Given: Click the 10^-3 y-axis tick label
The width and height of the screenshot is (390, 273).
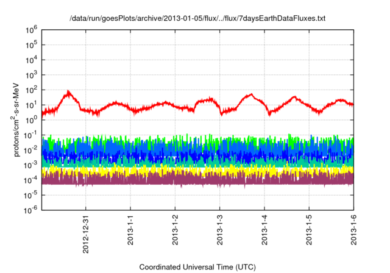Looking at the screenshot, I should [31, 165].
